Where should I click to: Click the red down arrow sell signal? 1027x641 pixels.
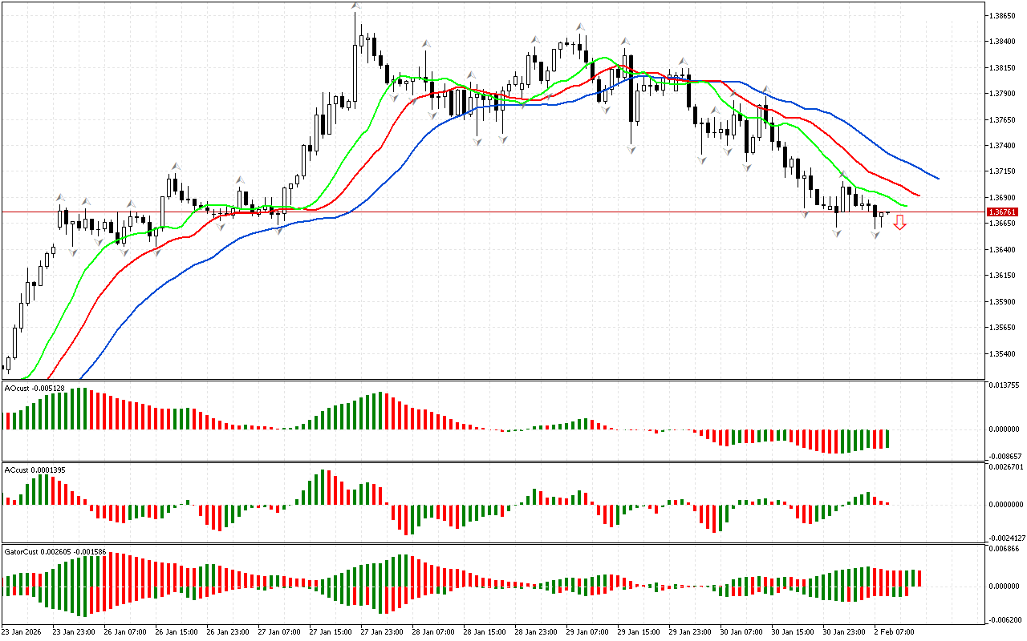tap(900, 224)
